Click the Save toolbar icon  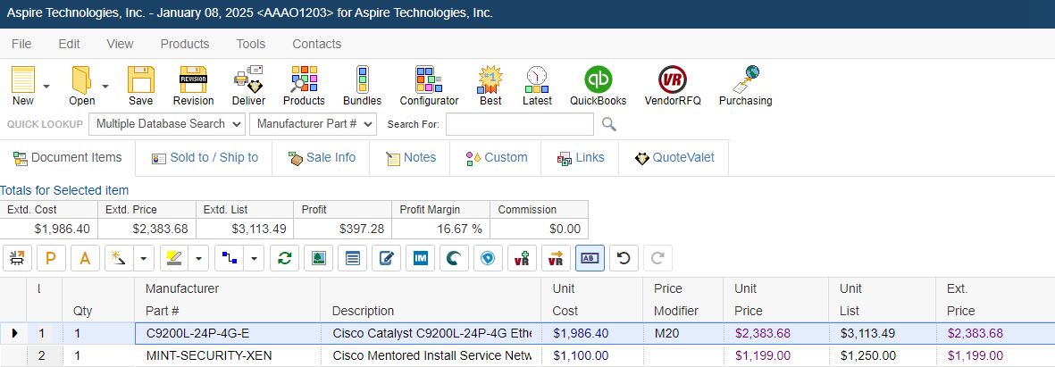click(x=140, y=85)
